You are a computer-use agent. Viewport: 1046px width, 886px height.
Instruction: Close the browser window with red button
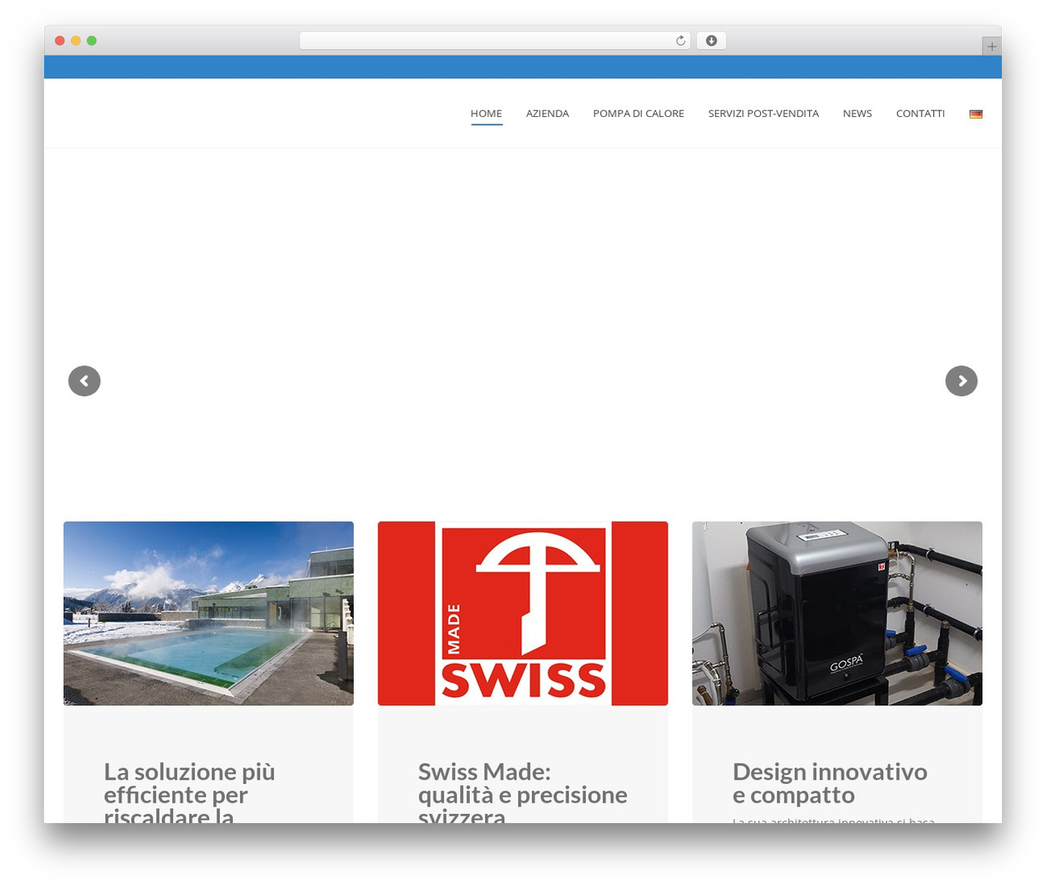(x=60, y=41)
